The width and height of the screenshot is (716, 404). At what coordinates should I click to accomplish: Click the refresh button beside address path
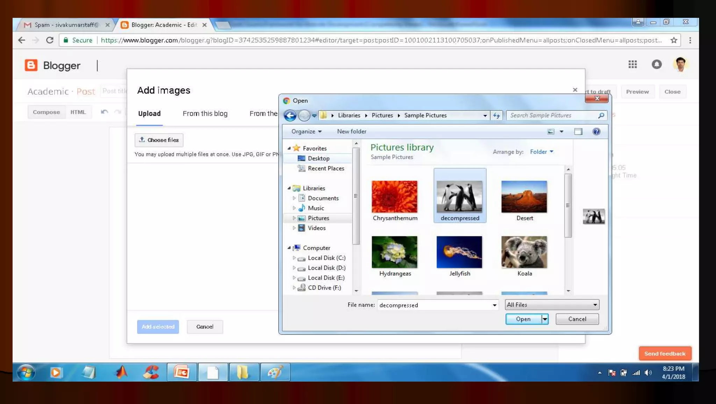click(x=496, y=115)
